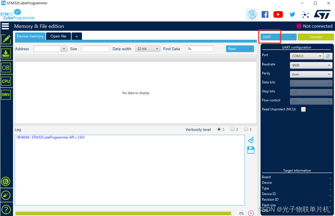Expand the Baudrate 9600 dropdown
This screenshot has width=335, height=216.
point(311,65)
